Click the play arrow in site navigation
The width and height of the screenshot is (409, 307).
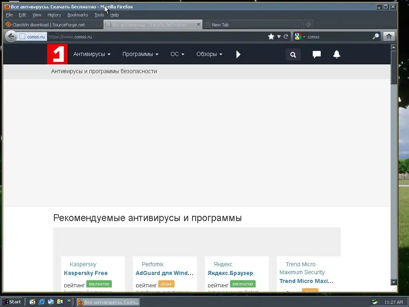pos(238,54)
